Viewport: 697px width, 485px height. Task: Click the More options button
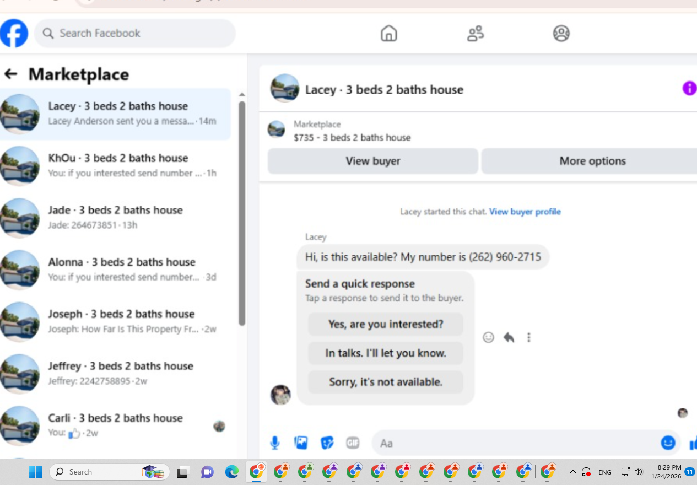[590, 161]
